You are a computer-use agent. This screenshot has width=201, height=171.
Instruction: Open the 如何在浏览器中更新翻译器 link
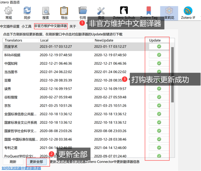21,168
